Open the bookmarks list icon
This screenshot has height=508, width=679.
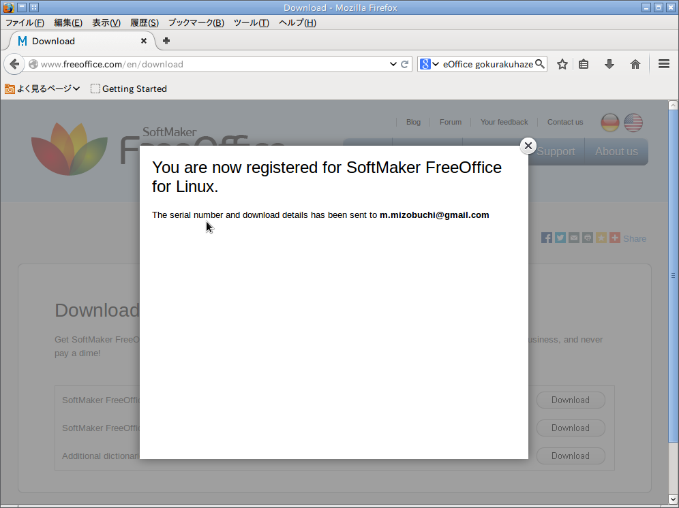584,64
